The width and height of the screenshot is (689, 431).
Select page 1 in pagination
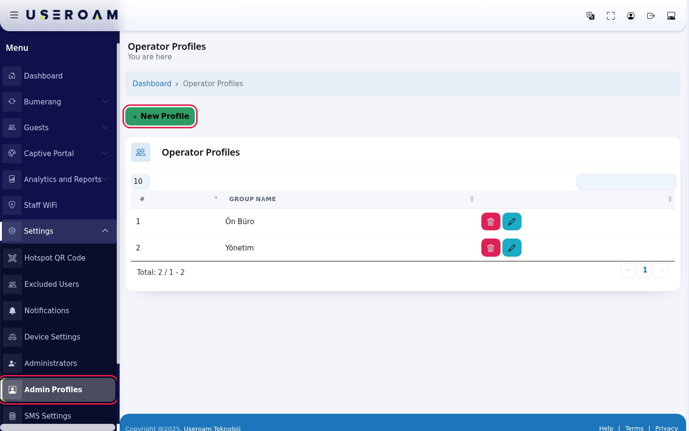click(x=645, y=270)
